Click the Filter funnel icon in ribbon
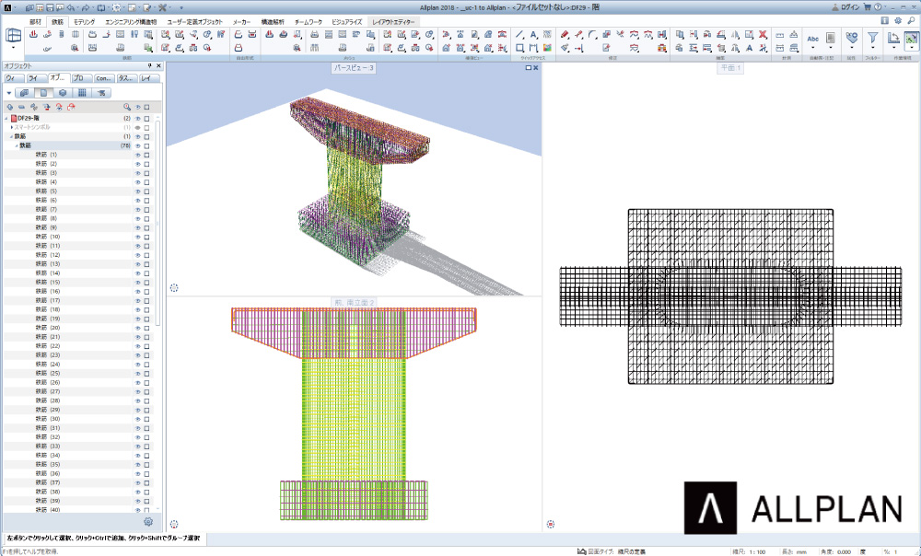The width and height of the screenshot is (921, 556). (872, 38)
